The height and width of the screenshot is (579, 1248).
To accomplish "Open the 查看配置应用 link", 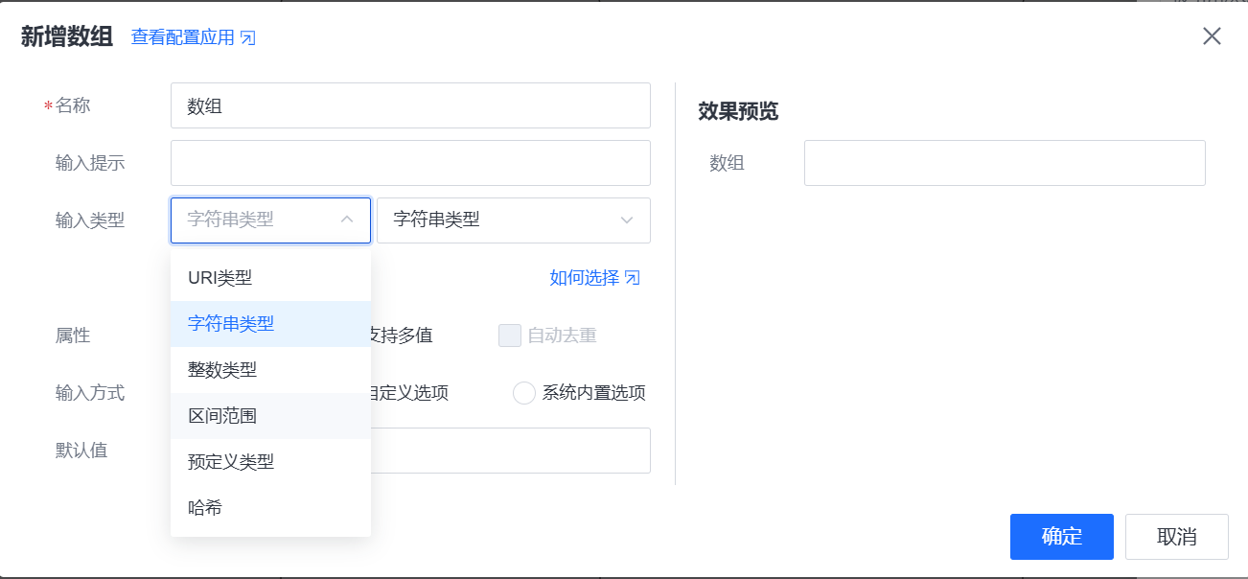I will (x=183, y=38).
